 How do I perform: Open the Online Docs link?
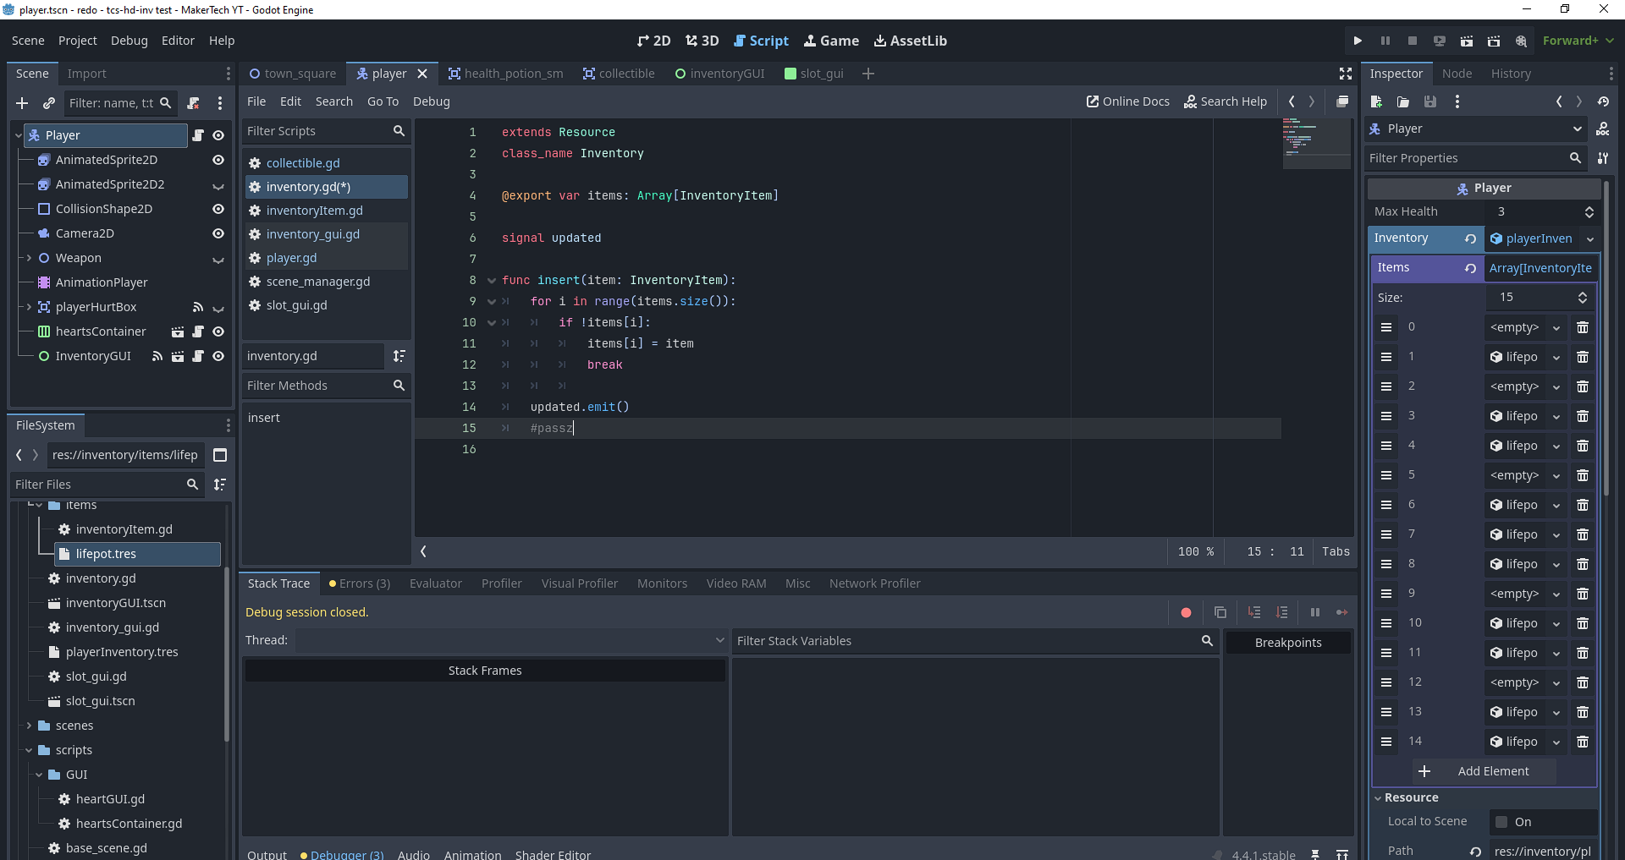tap(1127, 101)
